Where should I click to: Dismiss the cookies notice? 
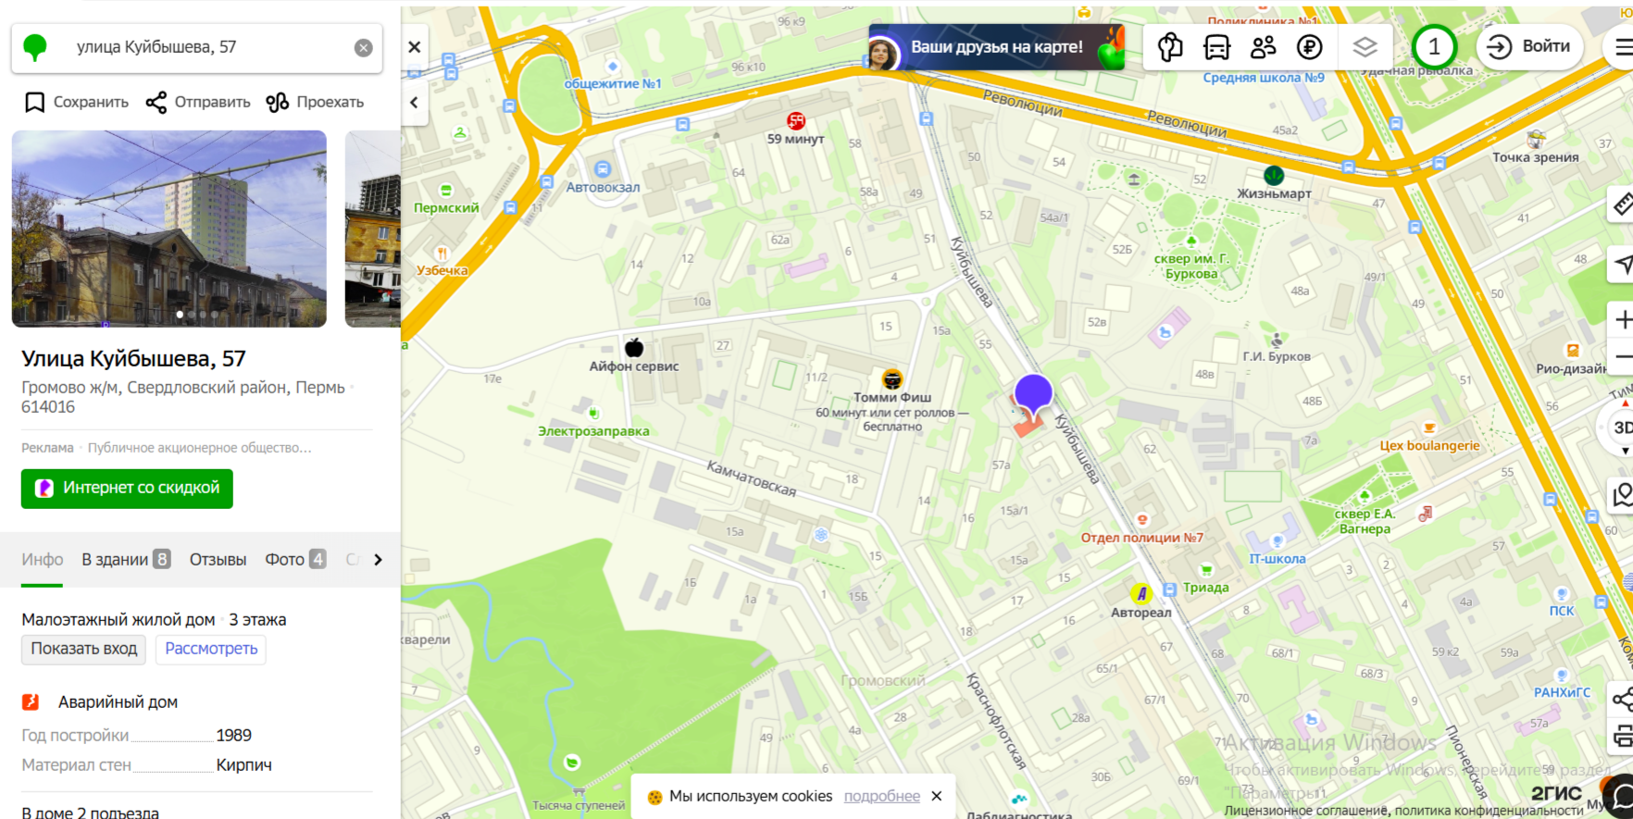point(937,796)
